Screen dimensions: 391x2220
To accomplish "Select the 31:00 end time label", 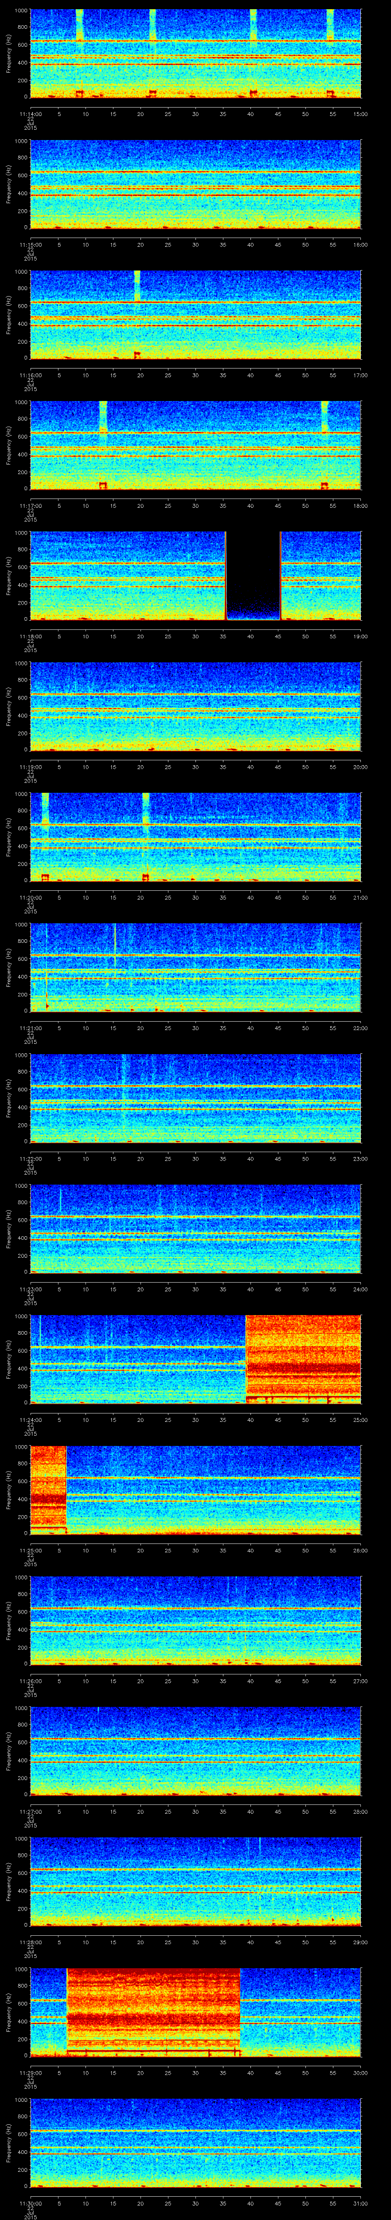I will tap(360, 2203).
